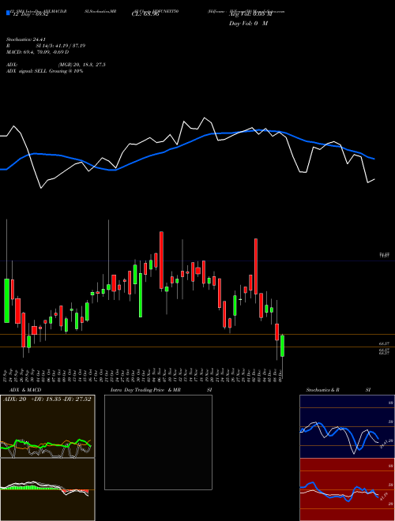The image size is (395, 521).
Task: Select the 'Avg Vol: 0.05 M' label
Action: pyautogui.click(x=250, y=14)
